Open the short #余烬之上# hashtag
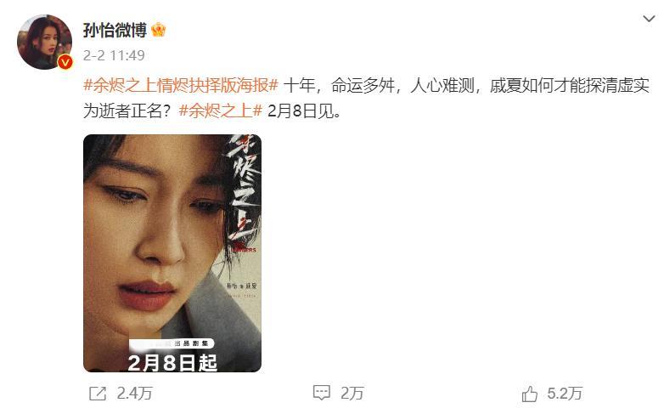 (x=221, y=111)
